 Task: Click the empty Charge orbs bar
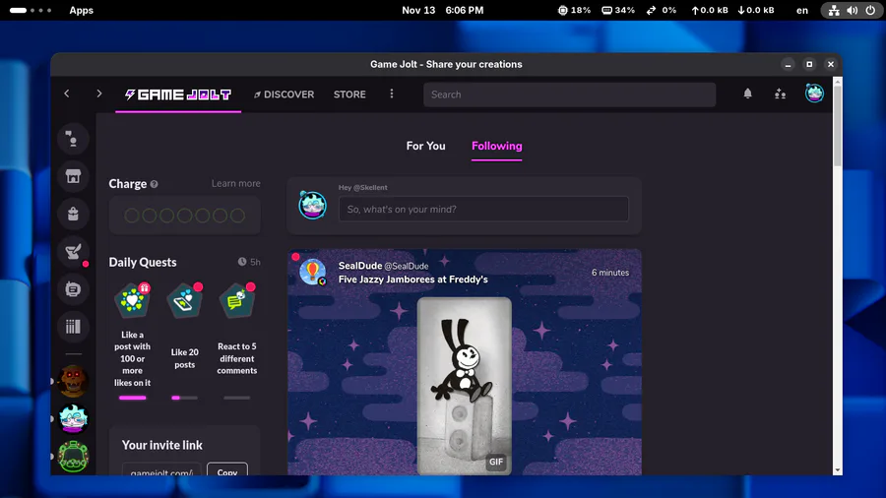[185, 216]
